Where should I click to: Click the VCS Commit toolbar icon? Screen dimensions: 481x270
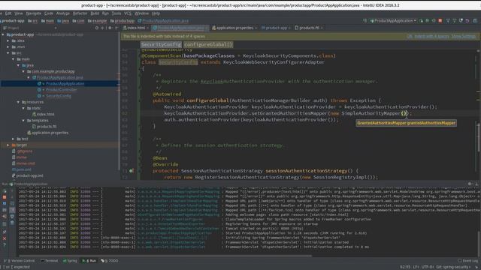point(454,21)
